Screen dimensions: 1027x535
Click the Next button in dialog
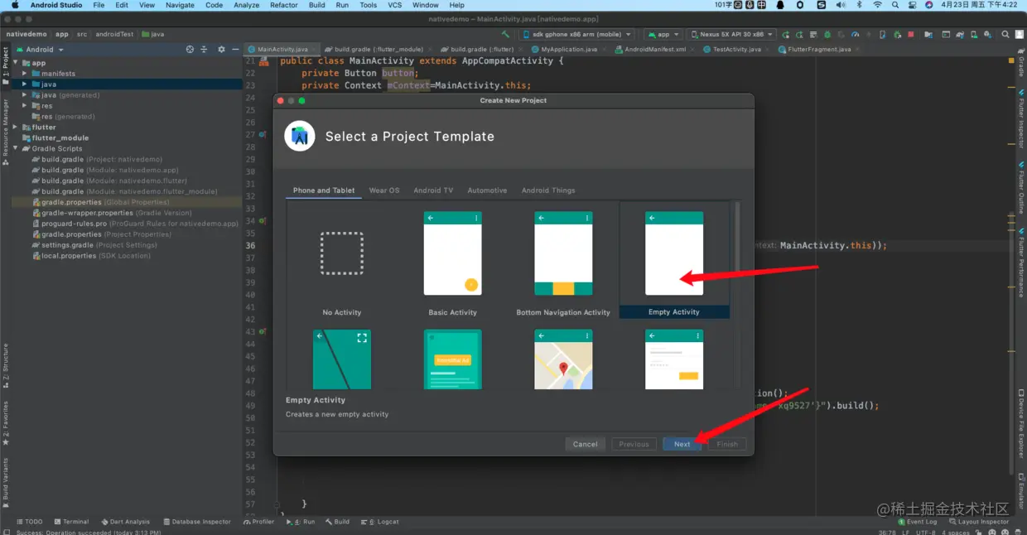tap(682, 444)
